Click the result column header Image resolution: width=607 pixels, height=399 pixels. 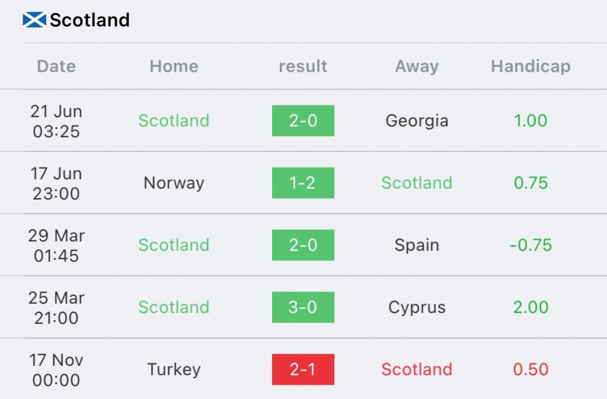point(303,66)
